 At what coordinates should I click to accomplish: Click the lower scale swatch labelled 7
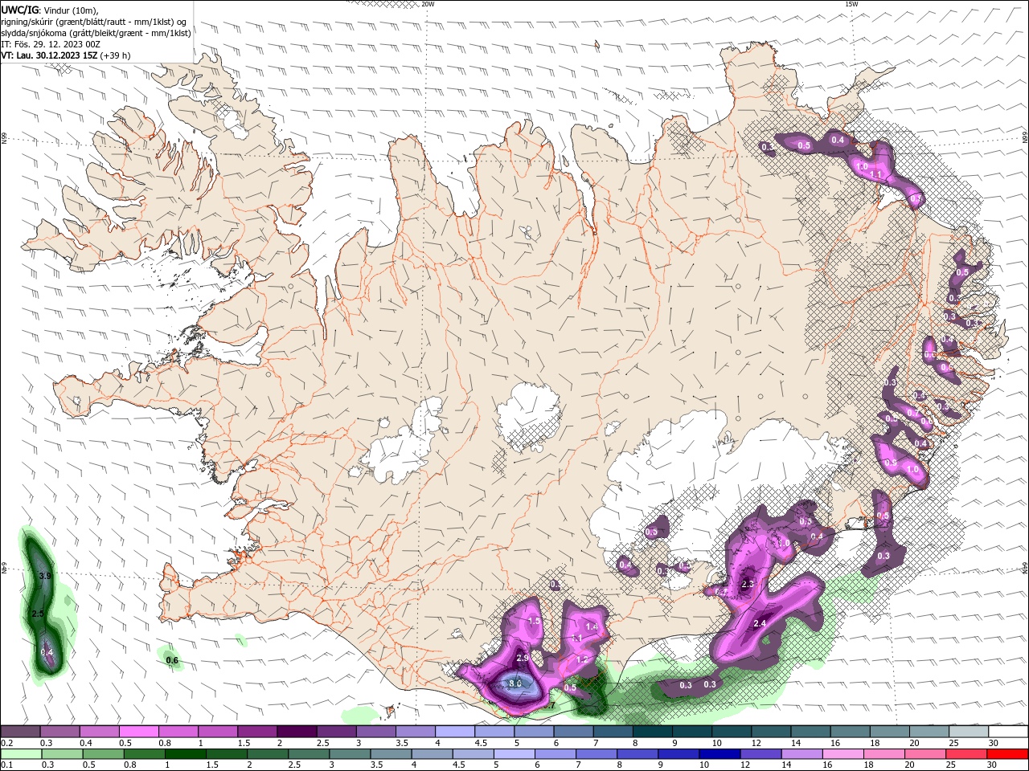[x=596, y=754]
